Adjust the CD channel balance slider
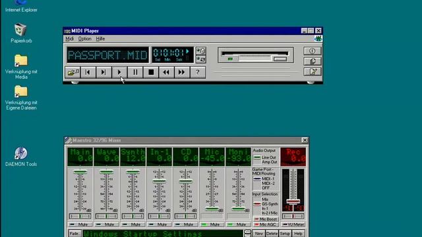This screenshot has width=422, height=237. click(186, 216)
